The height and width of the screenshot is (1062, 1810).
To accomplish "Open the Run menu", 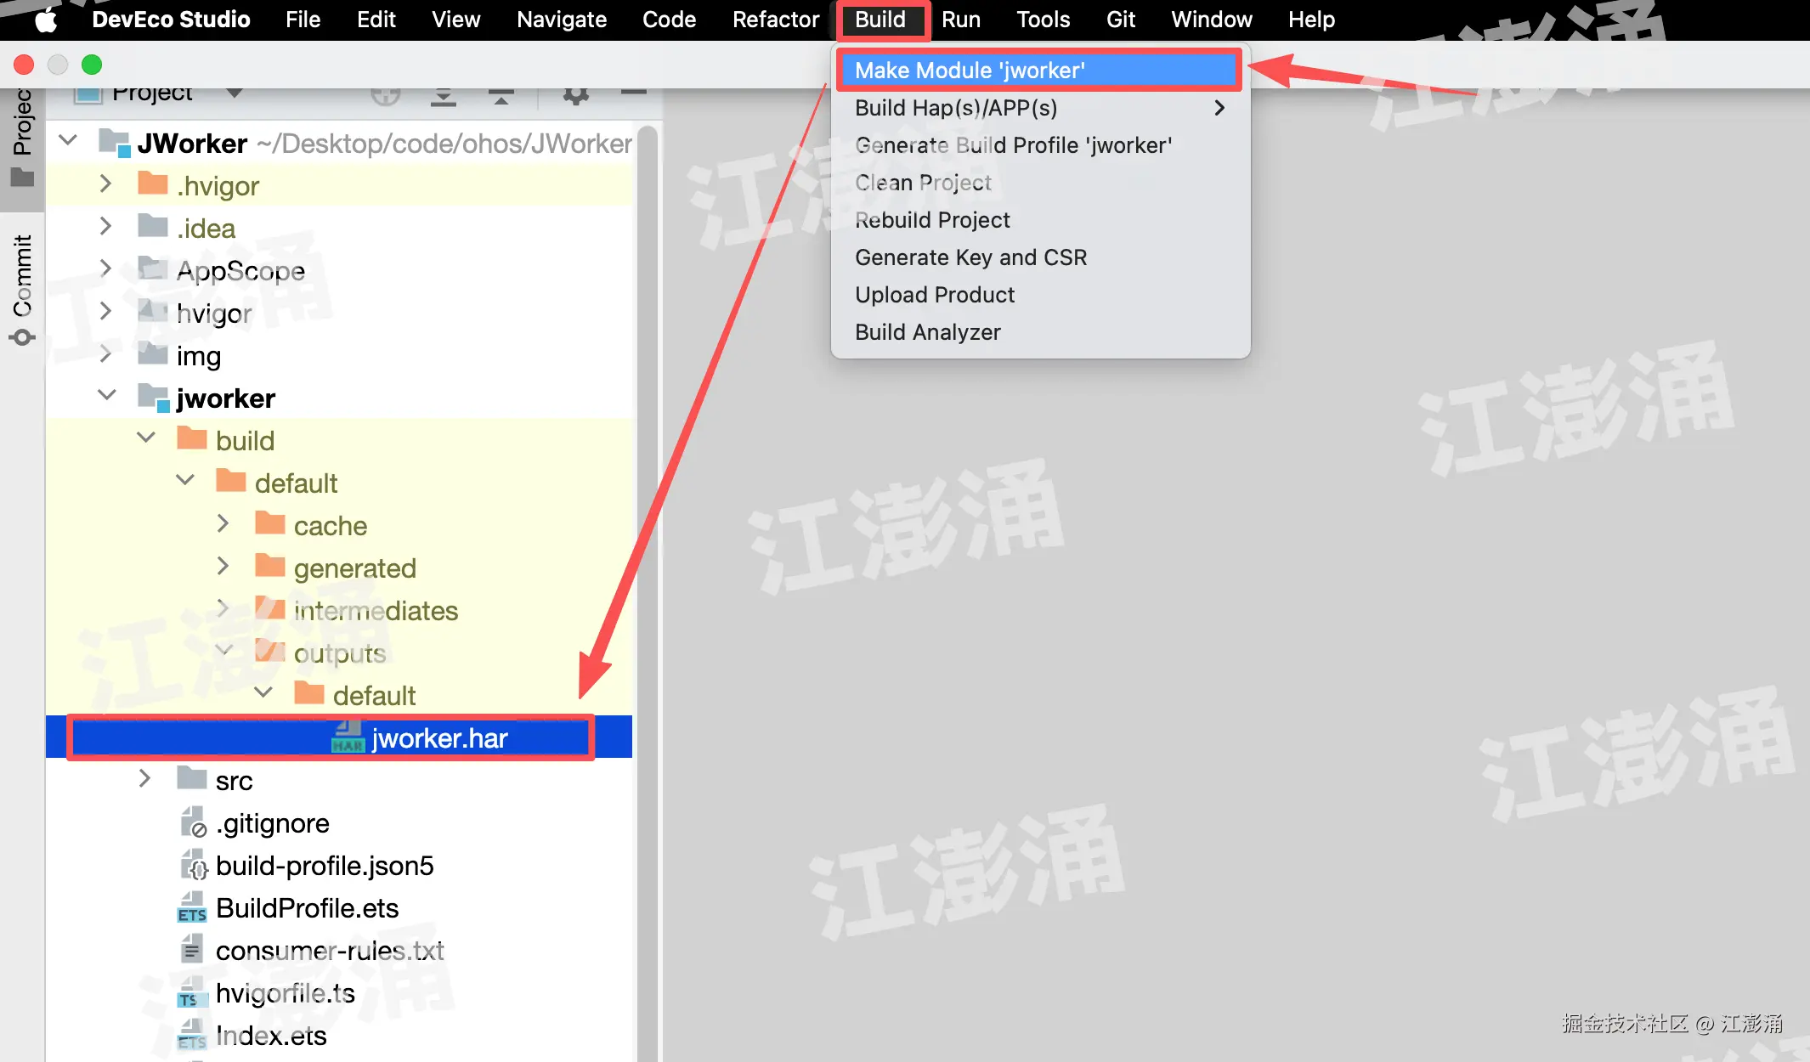I will (960, 20).
